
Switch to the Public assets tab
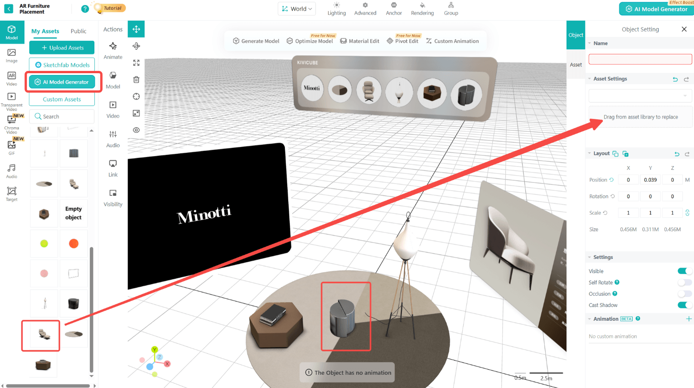(x=78, y=31)
